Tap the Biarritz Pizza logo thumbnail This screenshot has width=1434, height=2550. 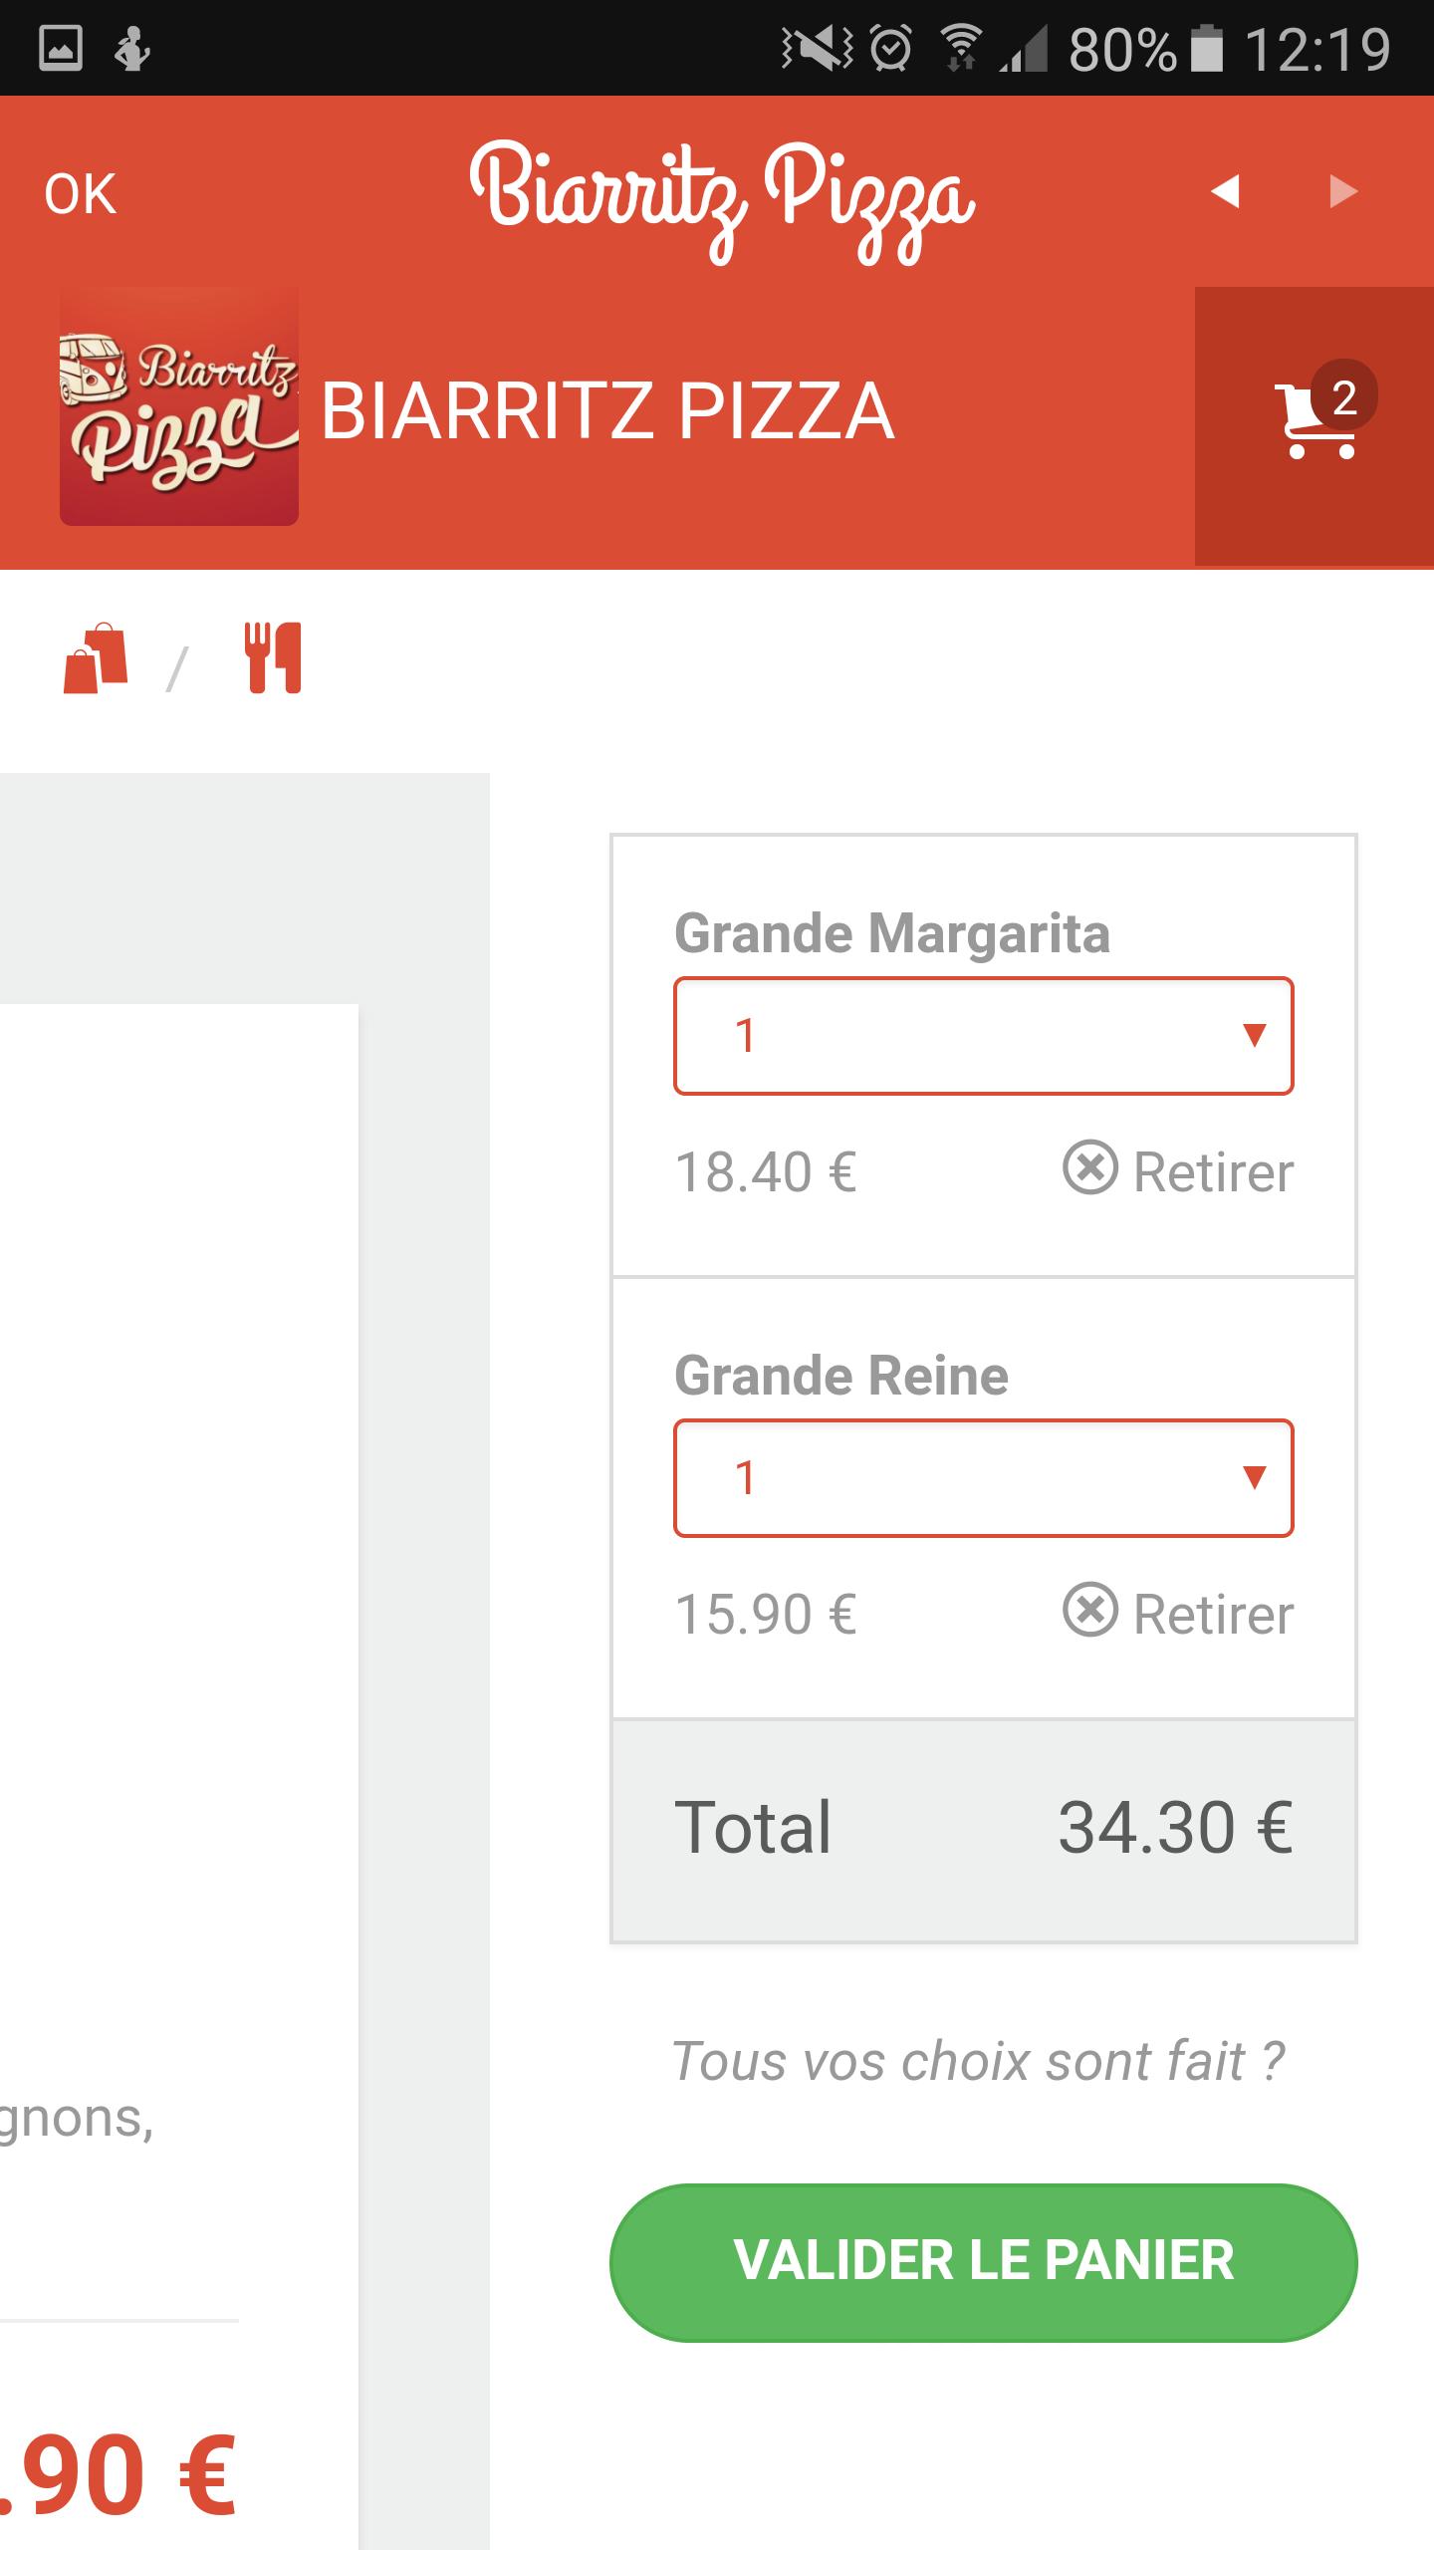pos(179,406)
